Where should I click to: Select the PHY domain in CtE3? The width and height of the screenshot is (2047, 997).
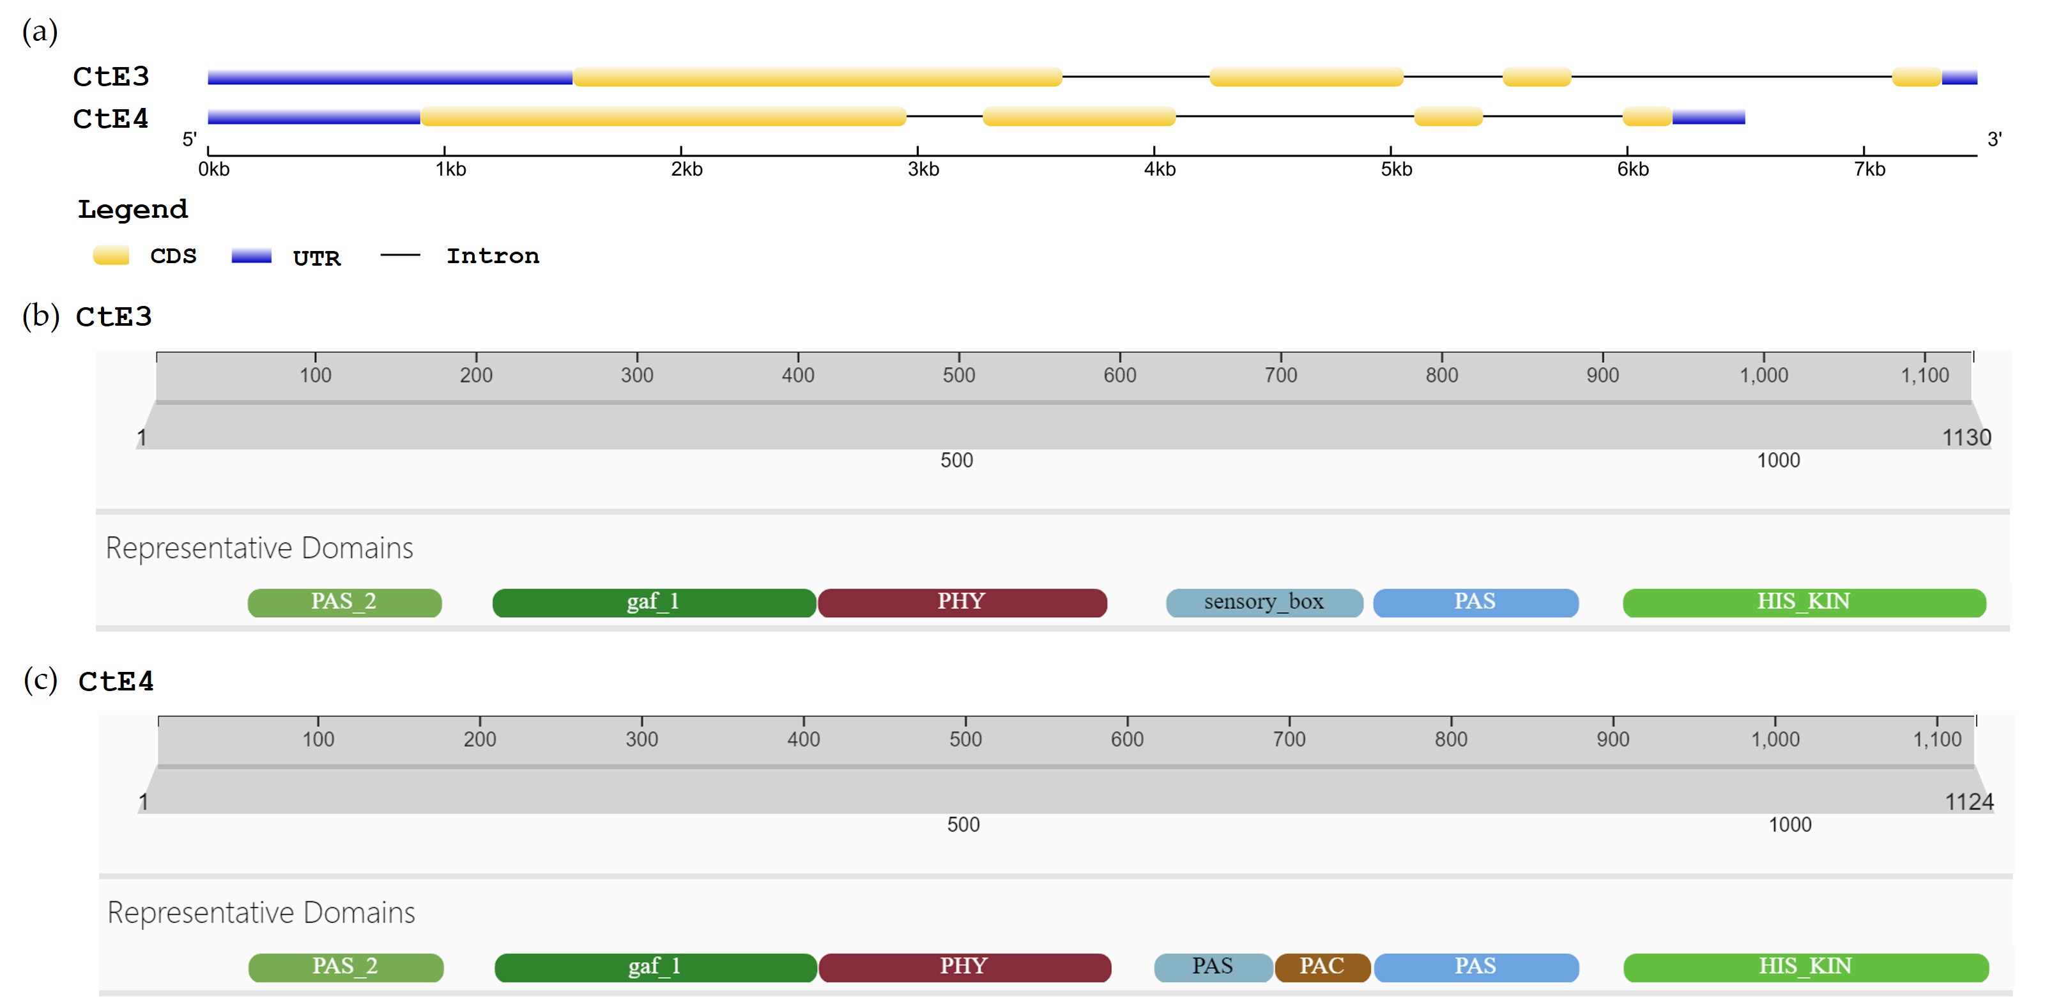click(x=962, y=602)
